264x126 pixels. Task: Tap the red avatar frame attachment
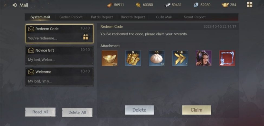(x=227, y=58)
